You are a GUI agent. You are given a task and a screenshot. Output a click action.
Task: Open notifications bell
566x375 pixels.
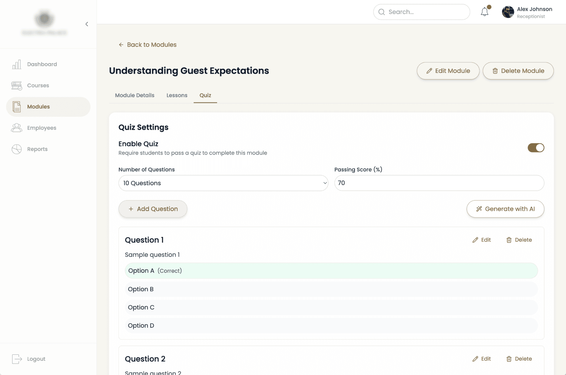[x=485, y=12]
